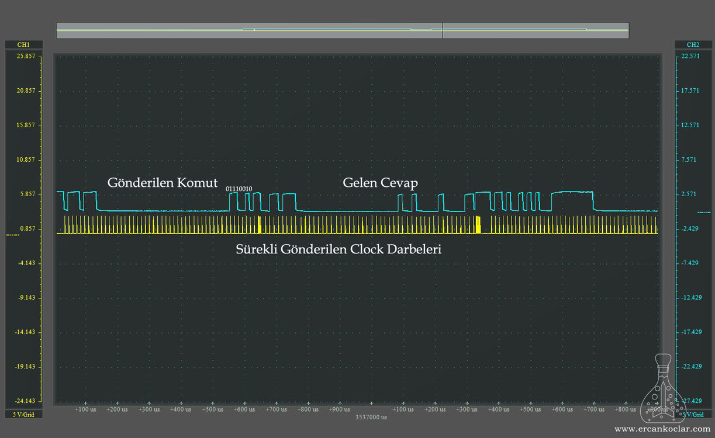Click the flask logo watermark icon
The image size is (715, 438).
pyautogui.click(x=663, y=388)
